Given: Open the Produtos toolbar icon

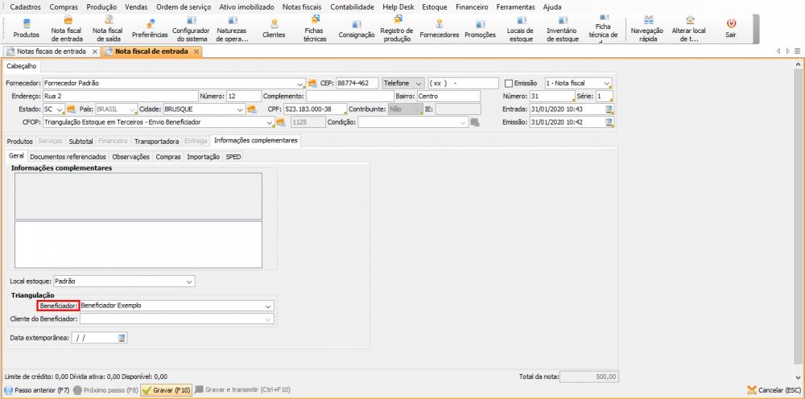Looking at the screenshot, I should tap(26, 28).
